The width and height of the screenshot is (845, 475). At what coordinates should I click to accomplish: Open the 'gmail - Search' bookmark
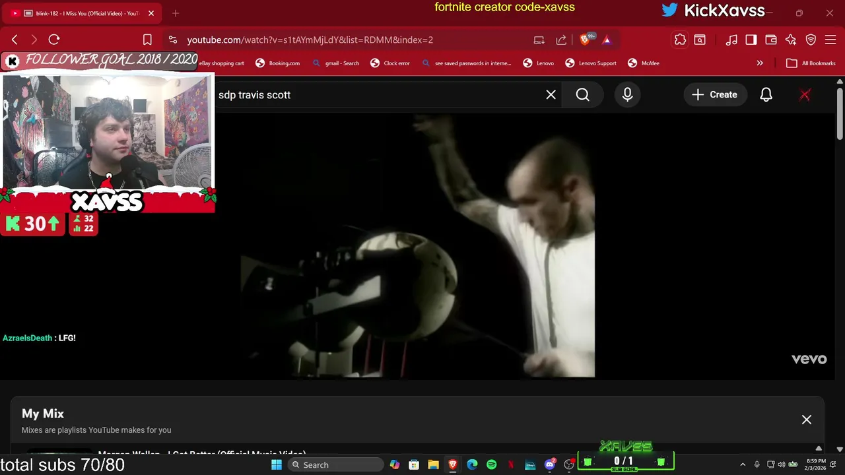[336, 63]
